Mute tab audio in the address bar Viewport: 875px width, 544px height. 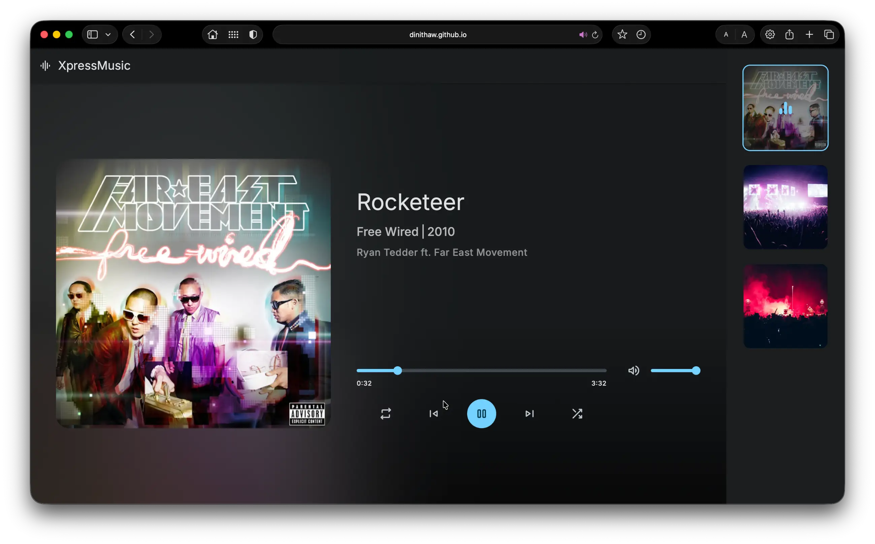pyautogui.click(x=583, y=35)
